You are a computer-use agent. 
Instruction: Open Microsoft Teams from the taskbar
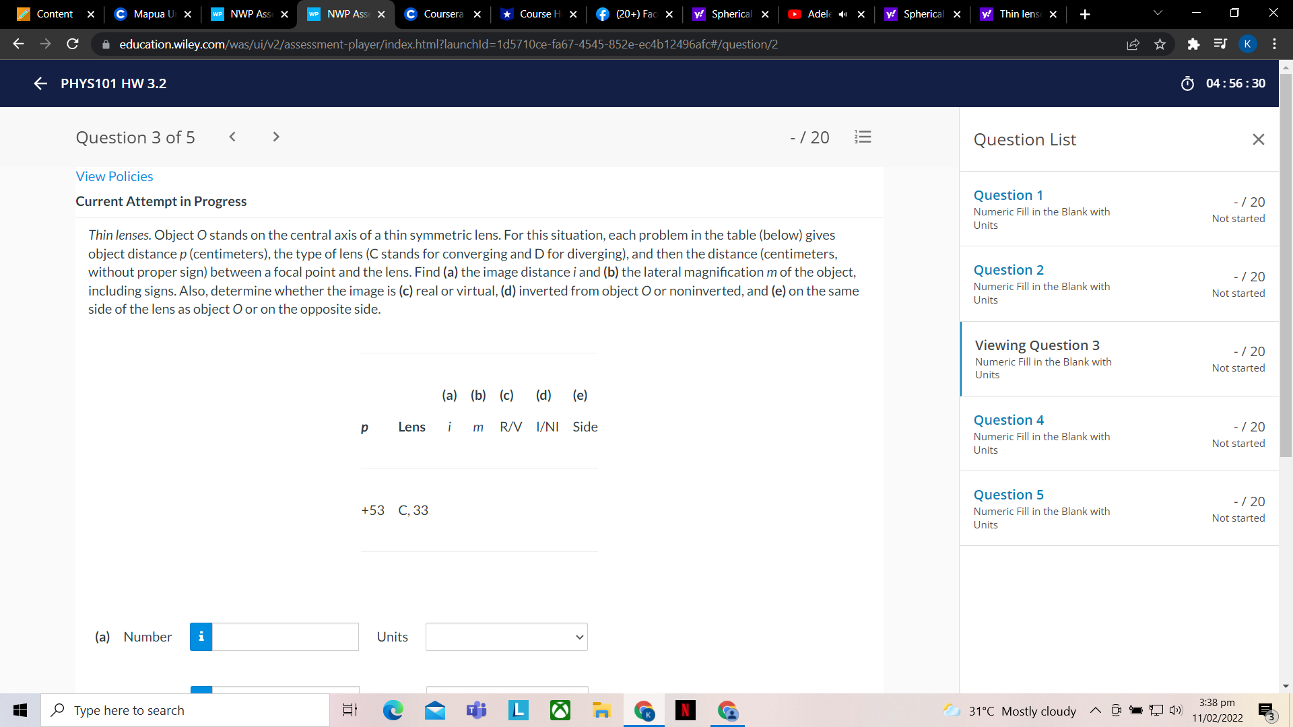pyautogui.click(x=476, y=710)
